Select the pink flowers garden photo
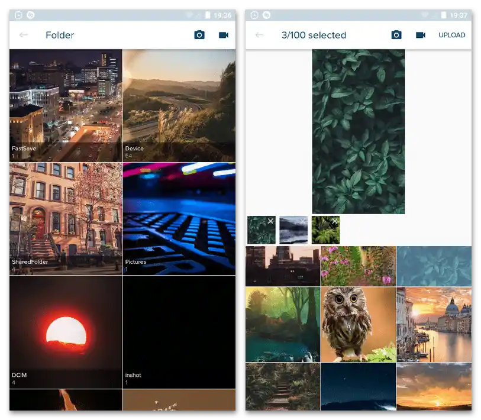 point(359,266)
